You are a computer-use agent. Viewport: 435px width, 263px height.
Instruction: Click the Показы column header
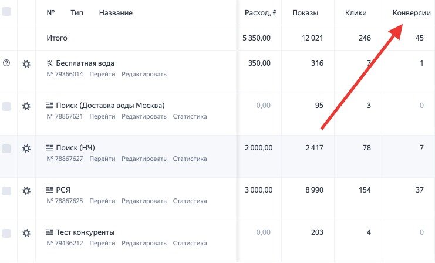(x=305, y=13)
